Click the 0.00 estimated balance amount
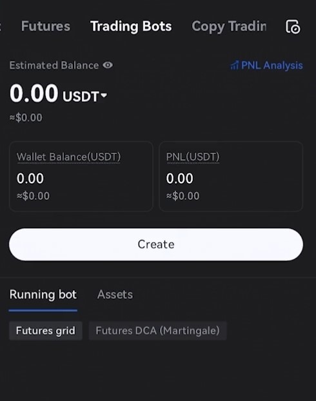Image resolution: width=316 pixels, height=401 pixels. [34, 93]
